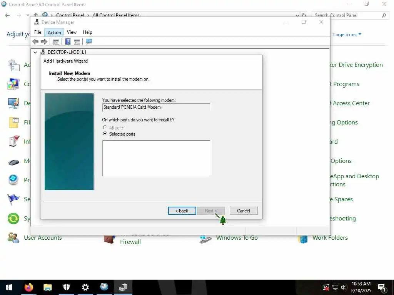Open the monitor icon beside 'De' in Control Panel
The image size is (394, 295).
13,103
